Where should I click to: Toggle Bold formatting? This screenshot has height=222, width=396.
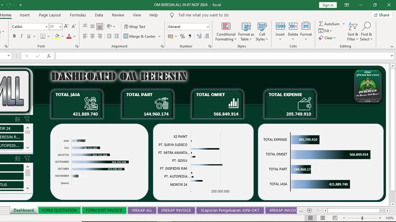(14, 36)
